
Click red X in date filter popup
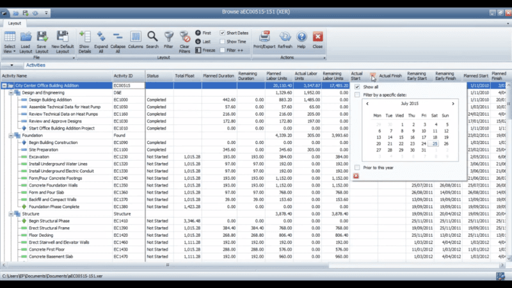click(x=356, y=176)
